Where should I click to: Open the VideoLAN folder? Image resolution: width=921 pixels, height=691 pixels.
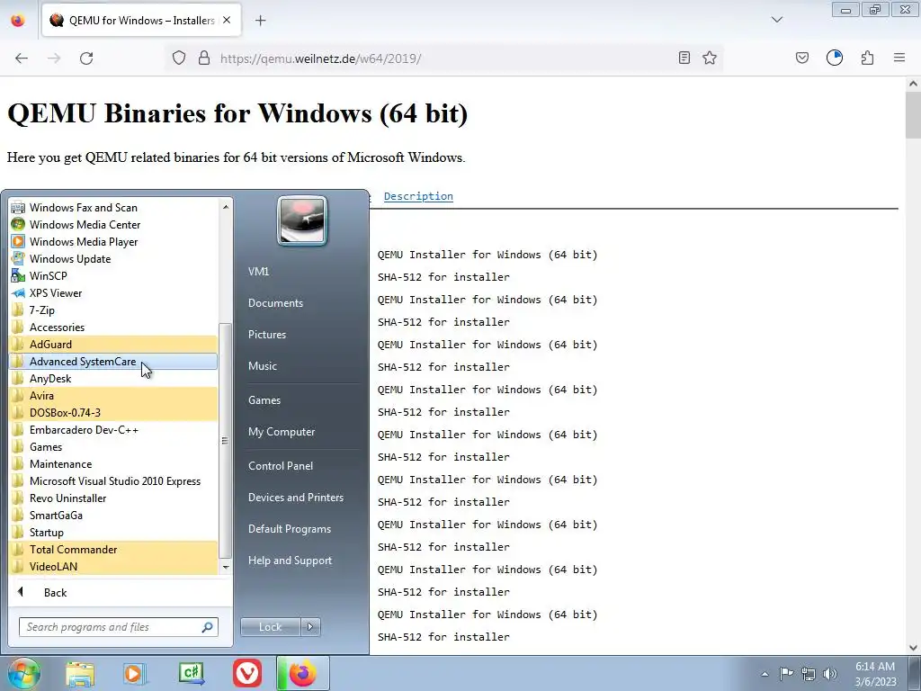click(x=113, y=567)
